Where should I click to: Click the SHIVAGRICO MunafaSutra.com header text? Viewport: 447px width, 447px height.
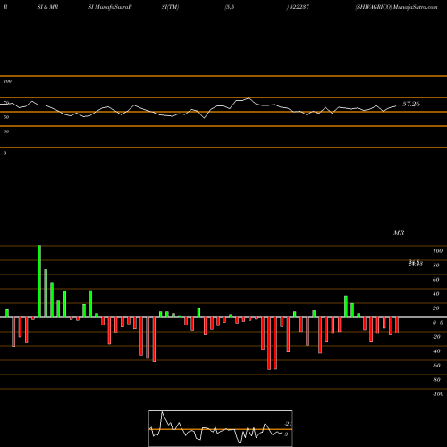(396, 7)
